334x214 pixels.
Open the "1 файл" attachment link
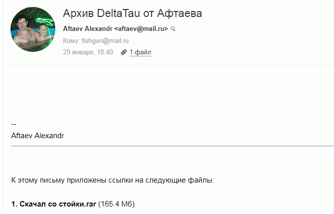coord(141,52)
